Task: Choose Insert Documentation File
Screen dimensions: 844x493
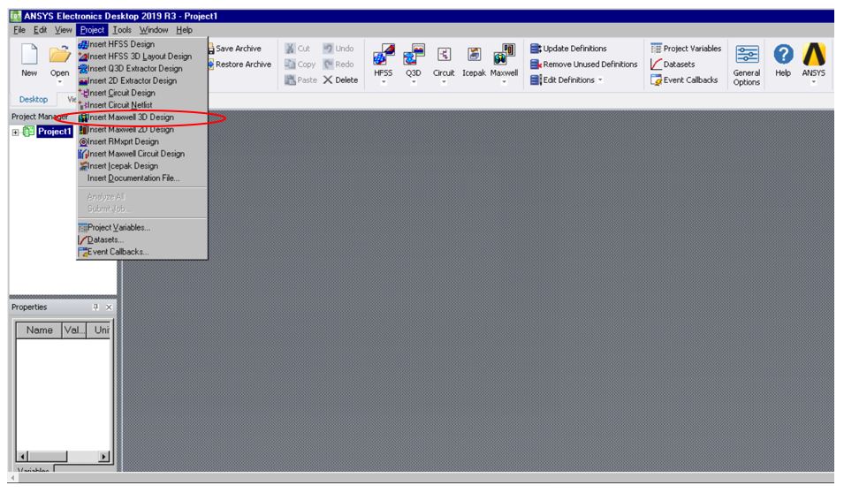Action: (x=142, y=178)
